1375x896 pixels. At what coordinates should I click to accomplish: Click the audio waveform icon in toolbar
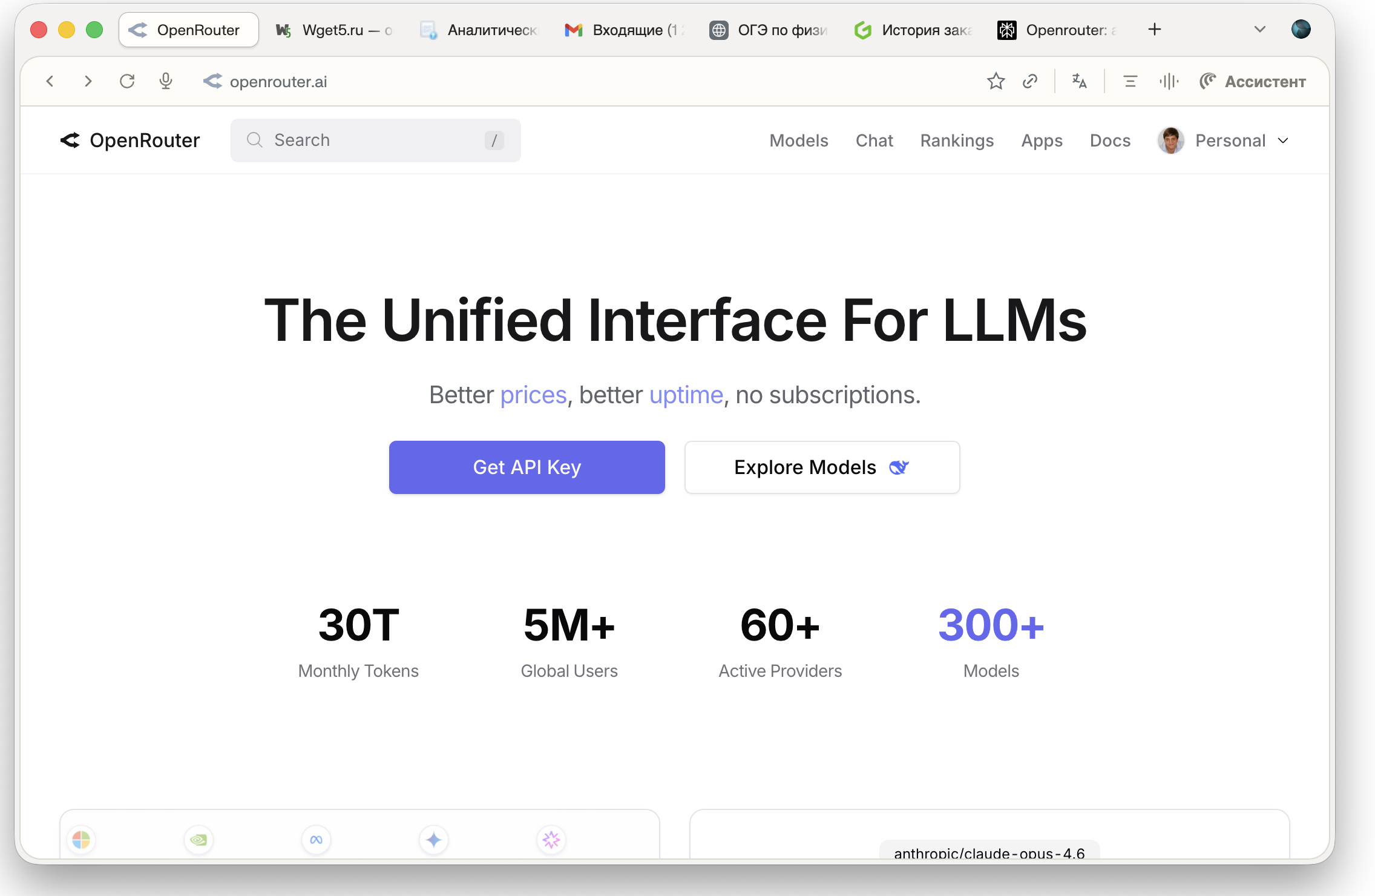(x=1169, y=81)
